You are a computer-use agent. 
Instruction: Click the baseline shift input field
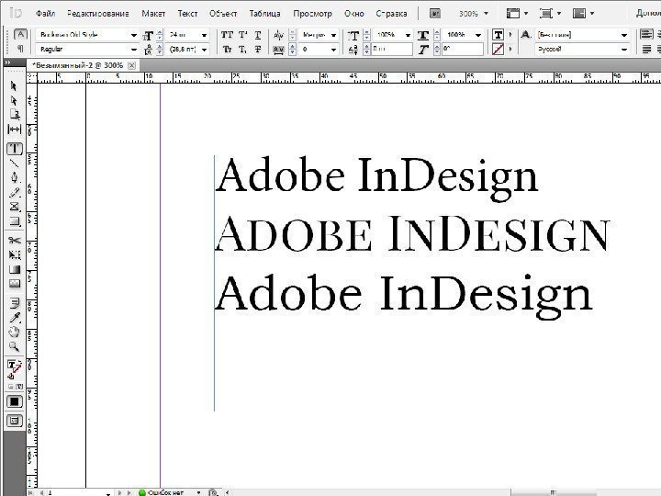pos(392,50)
